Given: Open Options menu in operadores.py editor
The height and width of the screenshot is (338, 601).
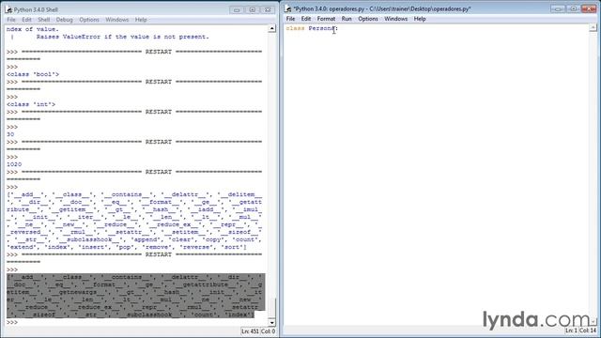Looking at the screenshot, I should pyautogui.click(x=368, y=19).
